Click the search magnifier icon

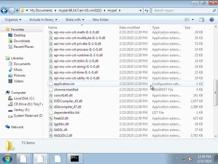click(214, 10)
